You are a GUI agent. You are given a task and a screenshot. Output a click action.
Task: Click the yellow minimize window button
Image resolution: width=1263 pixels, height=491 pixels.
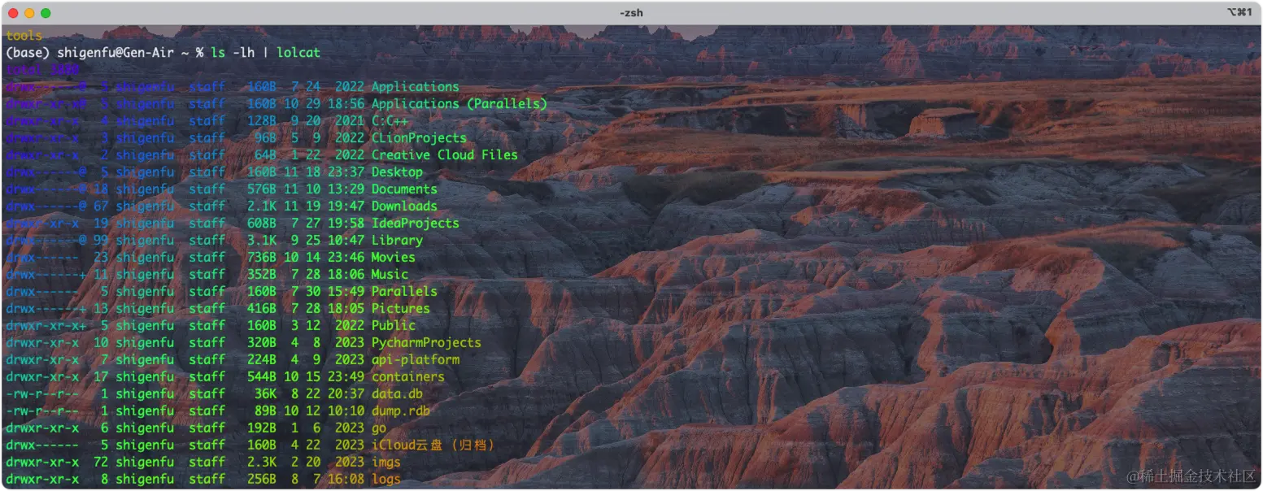tap(29, 13)
